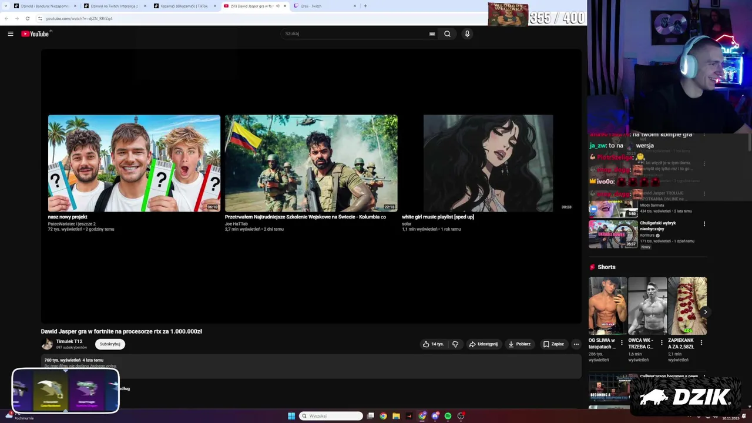Download the video with Pobierz
The width and height of the screenshot is (752, 423).
tap(519, 344)
